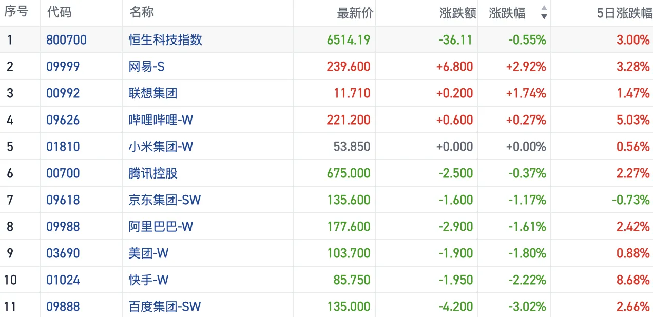Select latest price 239.600
The width and height of the screenshot is (653, 317).
[349, 67]
